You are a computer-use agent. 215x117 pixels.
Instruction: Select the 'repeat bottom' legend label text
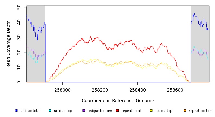click(201, 111)
